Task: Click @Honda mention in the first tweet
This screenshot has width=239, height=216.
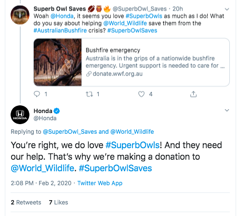Action: (62, 16)
